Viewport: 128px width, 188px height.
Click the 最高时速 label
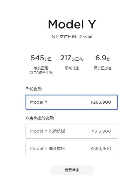[x=72, y=68]
